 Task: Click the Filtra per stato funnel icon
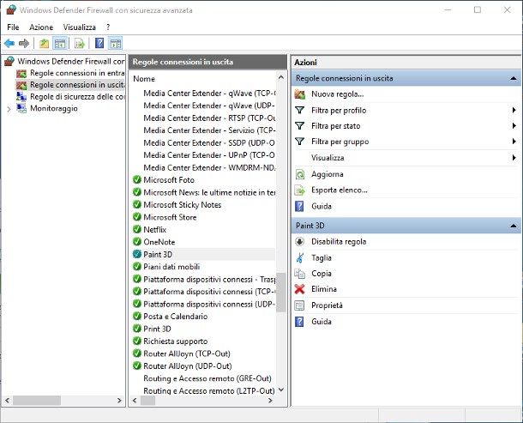300,126
